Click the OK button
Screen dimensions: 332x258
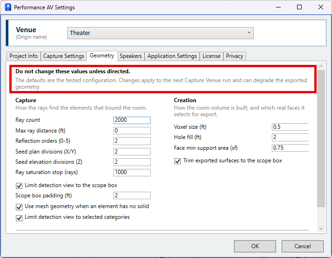255,246
